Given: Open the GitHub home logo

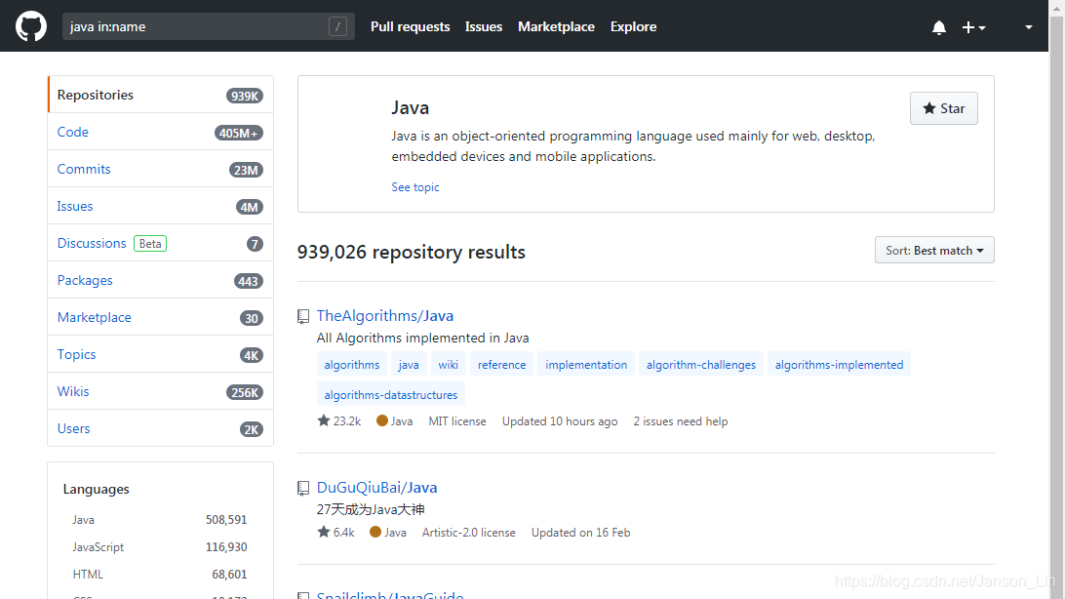Looking at the screenshot, I should click(x=31, y=26).
